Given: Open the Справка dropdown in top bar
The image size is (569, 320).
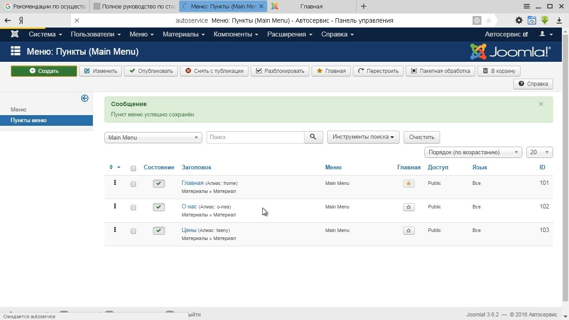Looking at the screenshot, I should coord(337,34).
